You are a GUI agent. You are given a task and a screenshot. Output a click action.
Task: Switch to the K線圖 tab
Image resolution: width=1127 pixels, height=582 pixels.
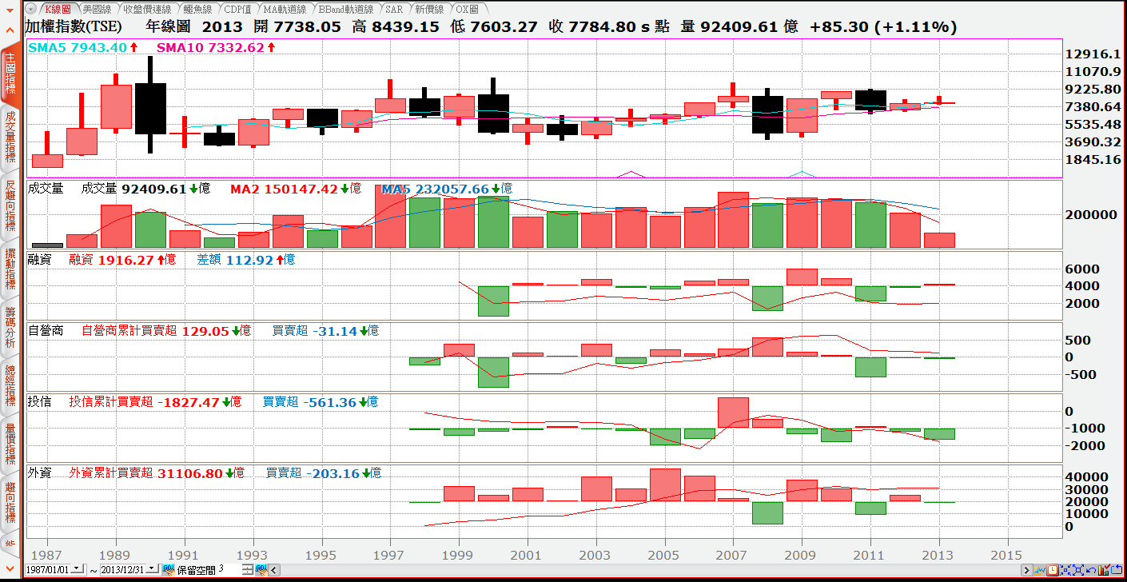(x=58, y=9)
